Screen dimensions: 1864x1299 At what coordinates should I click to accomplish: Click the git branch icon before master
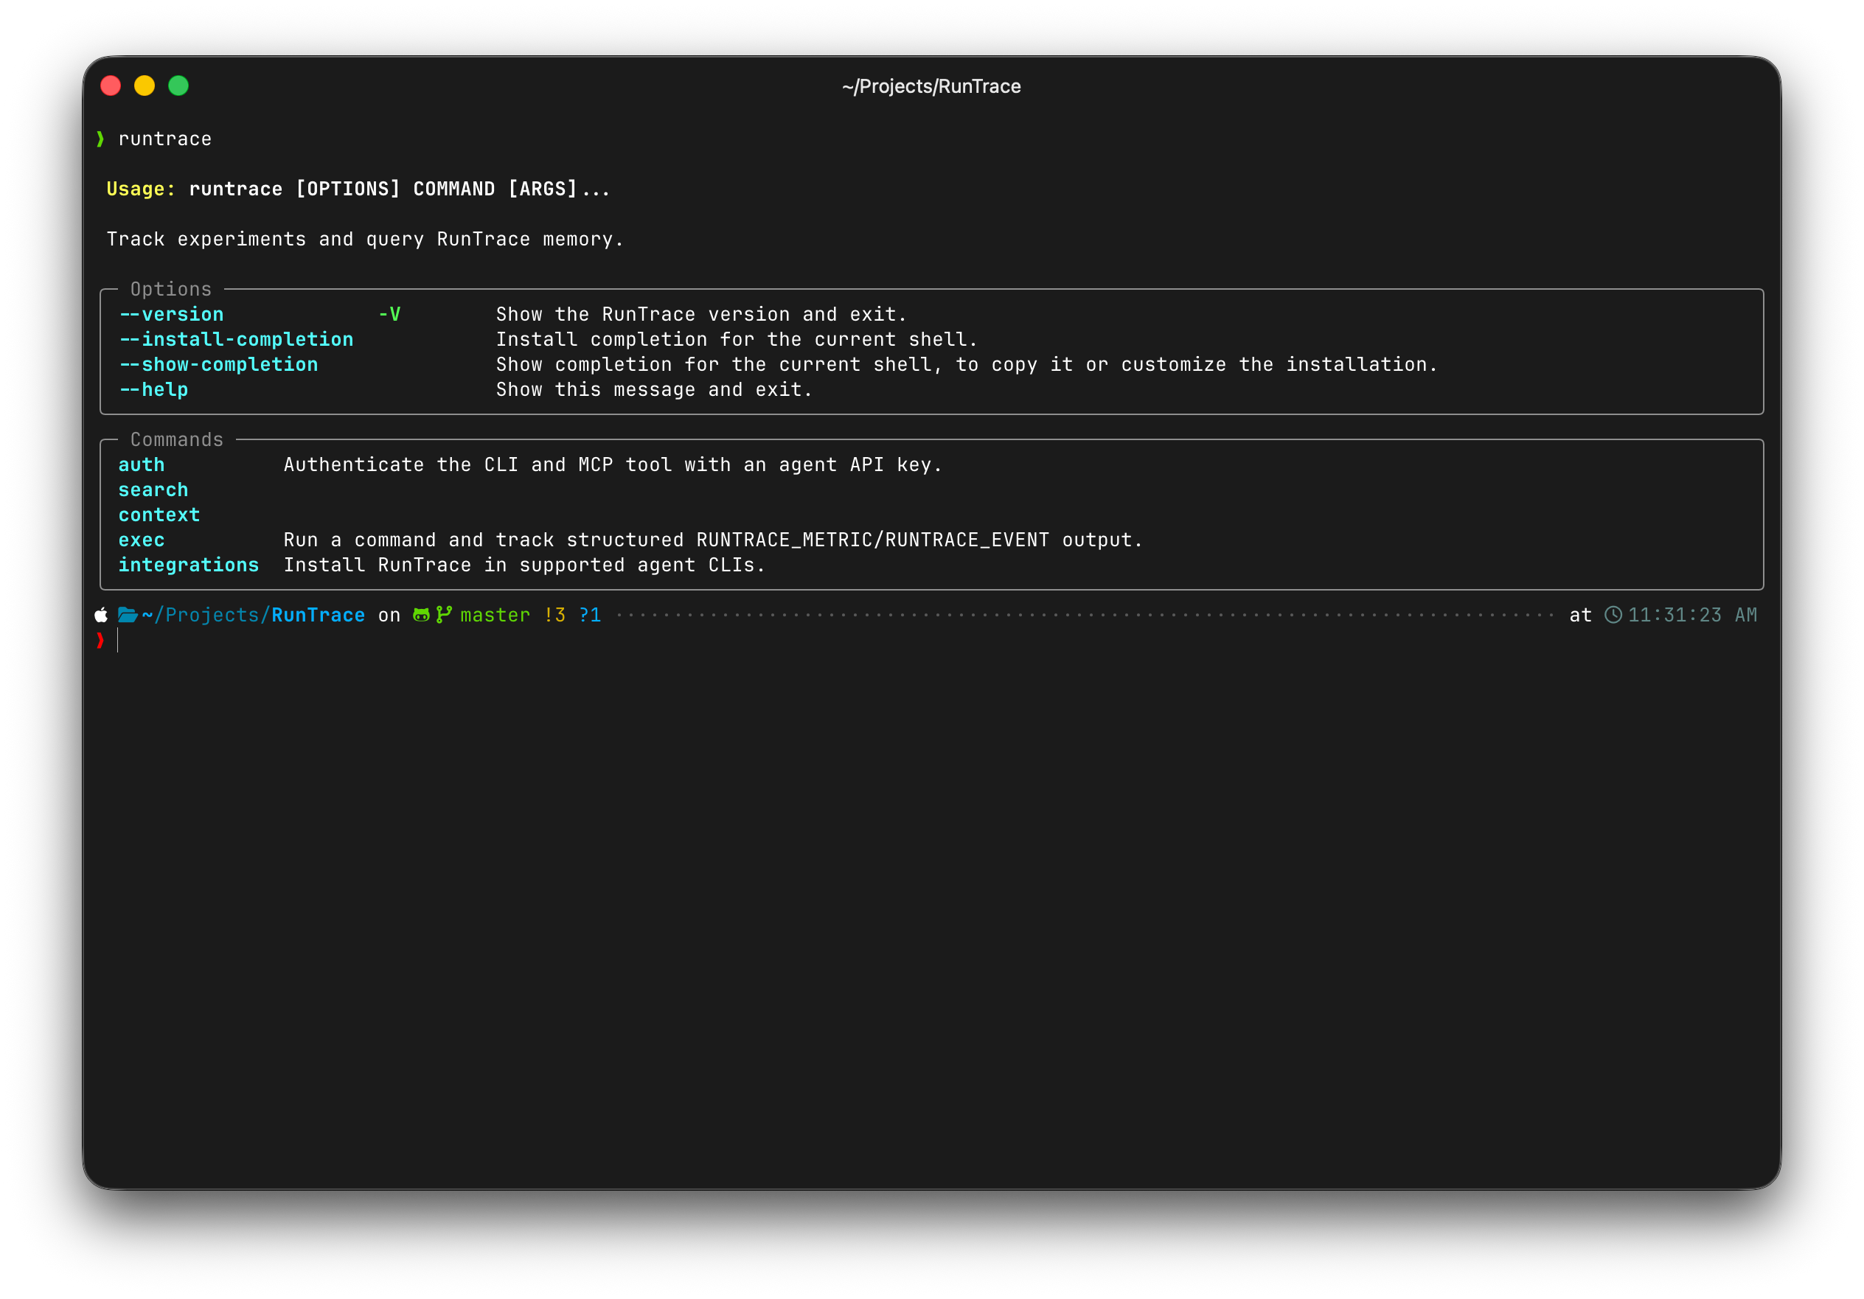pos(443,615)
